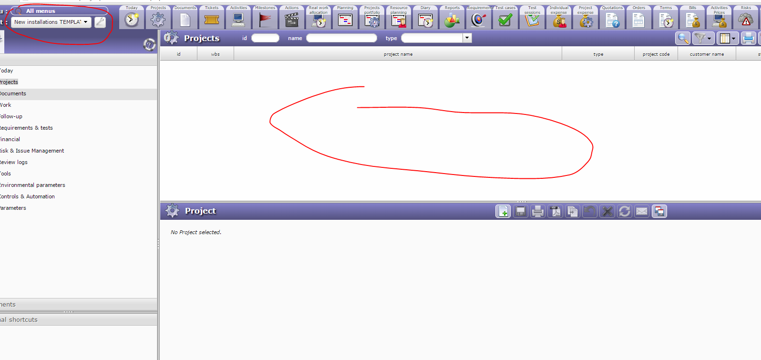This screenshot has width=761, height=360.
Task: Open the Orders icon
Action: [x=639, y=20]
